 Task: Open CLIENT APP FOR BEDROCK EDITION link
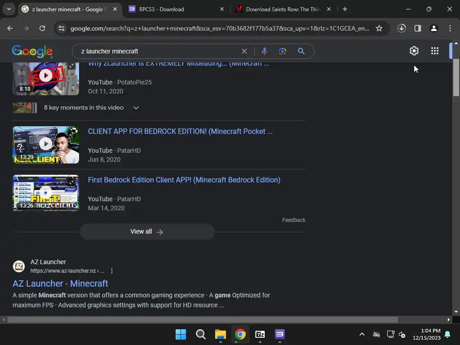click(180, 132)
